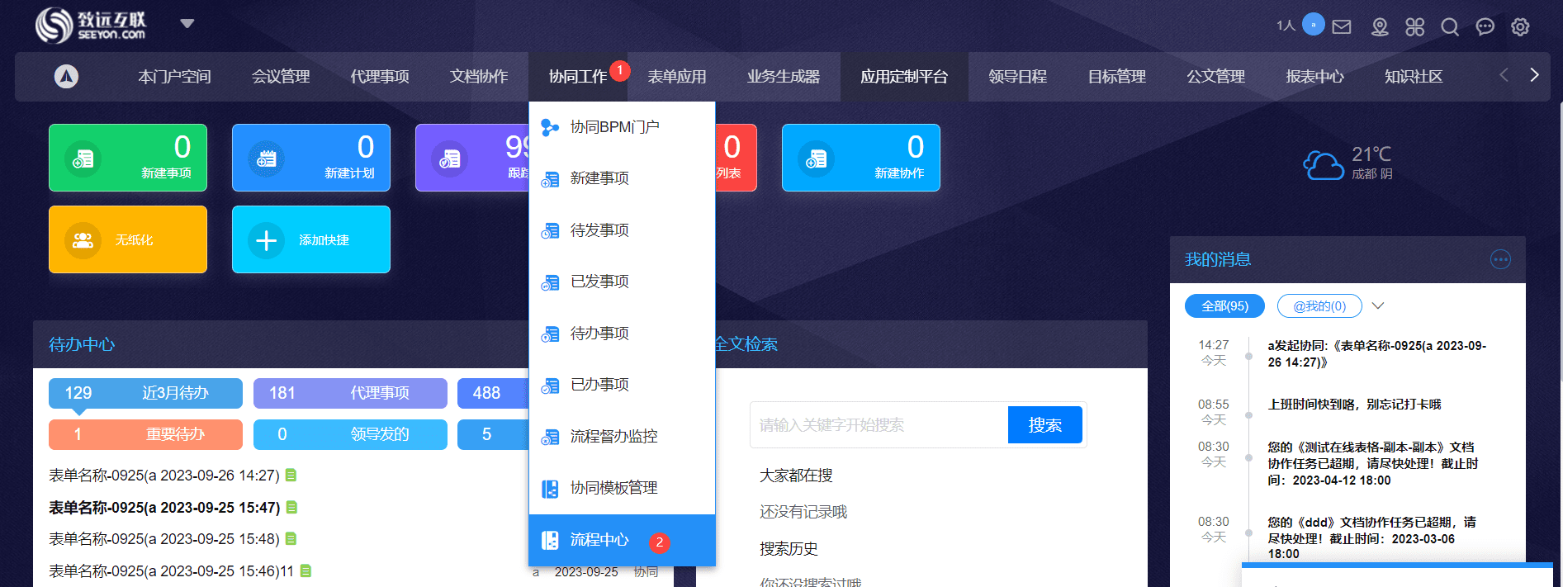Open the 文档协作 tab
Screen dimensions: 1563x587
479,77
